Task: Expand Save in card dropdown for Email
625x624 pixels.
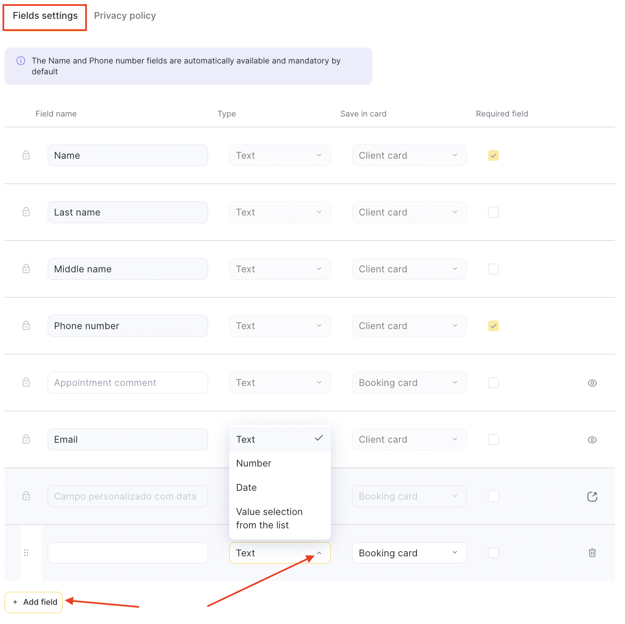Action: pyautogui.click(x=409, y=439)
